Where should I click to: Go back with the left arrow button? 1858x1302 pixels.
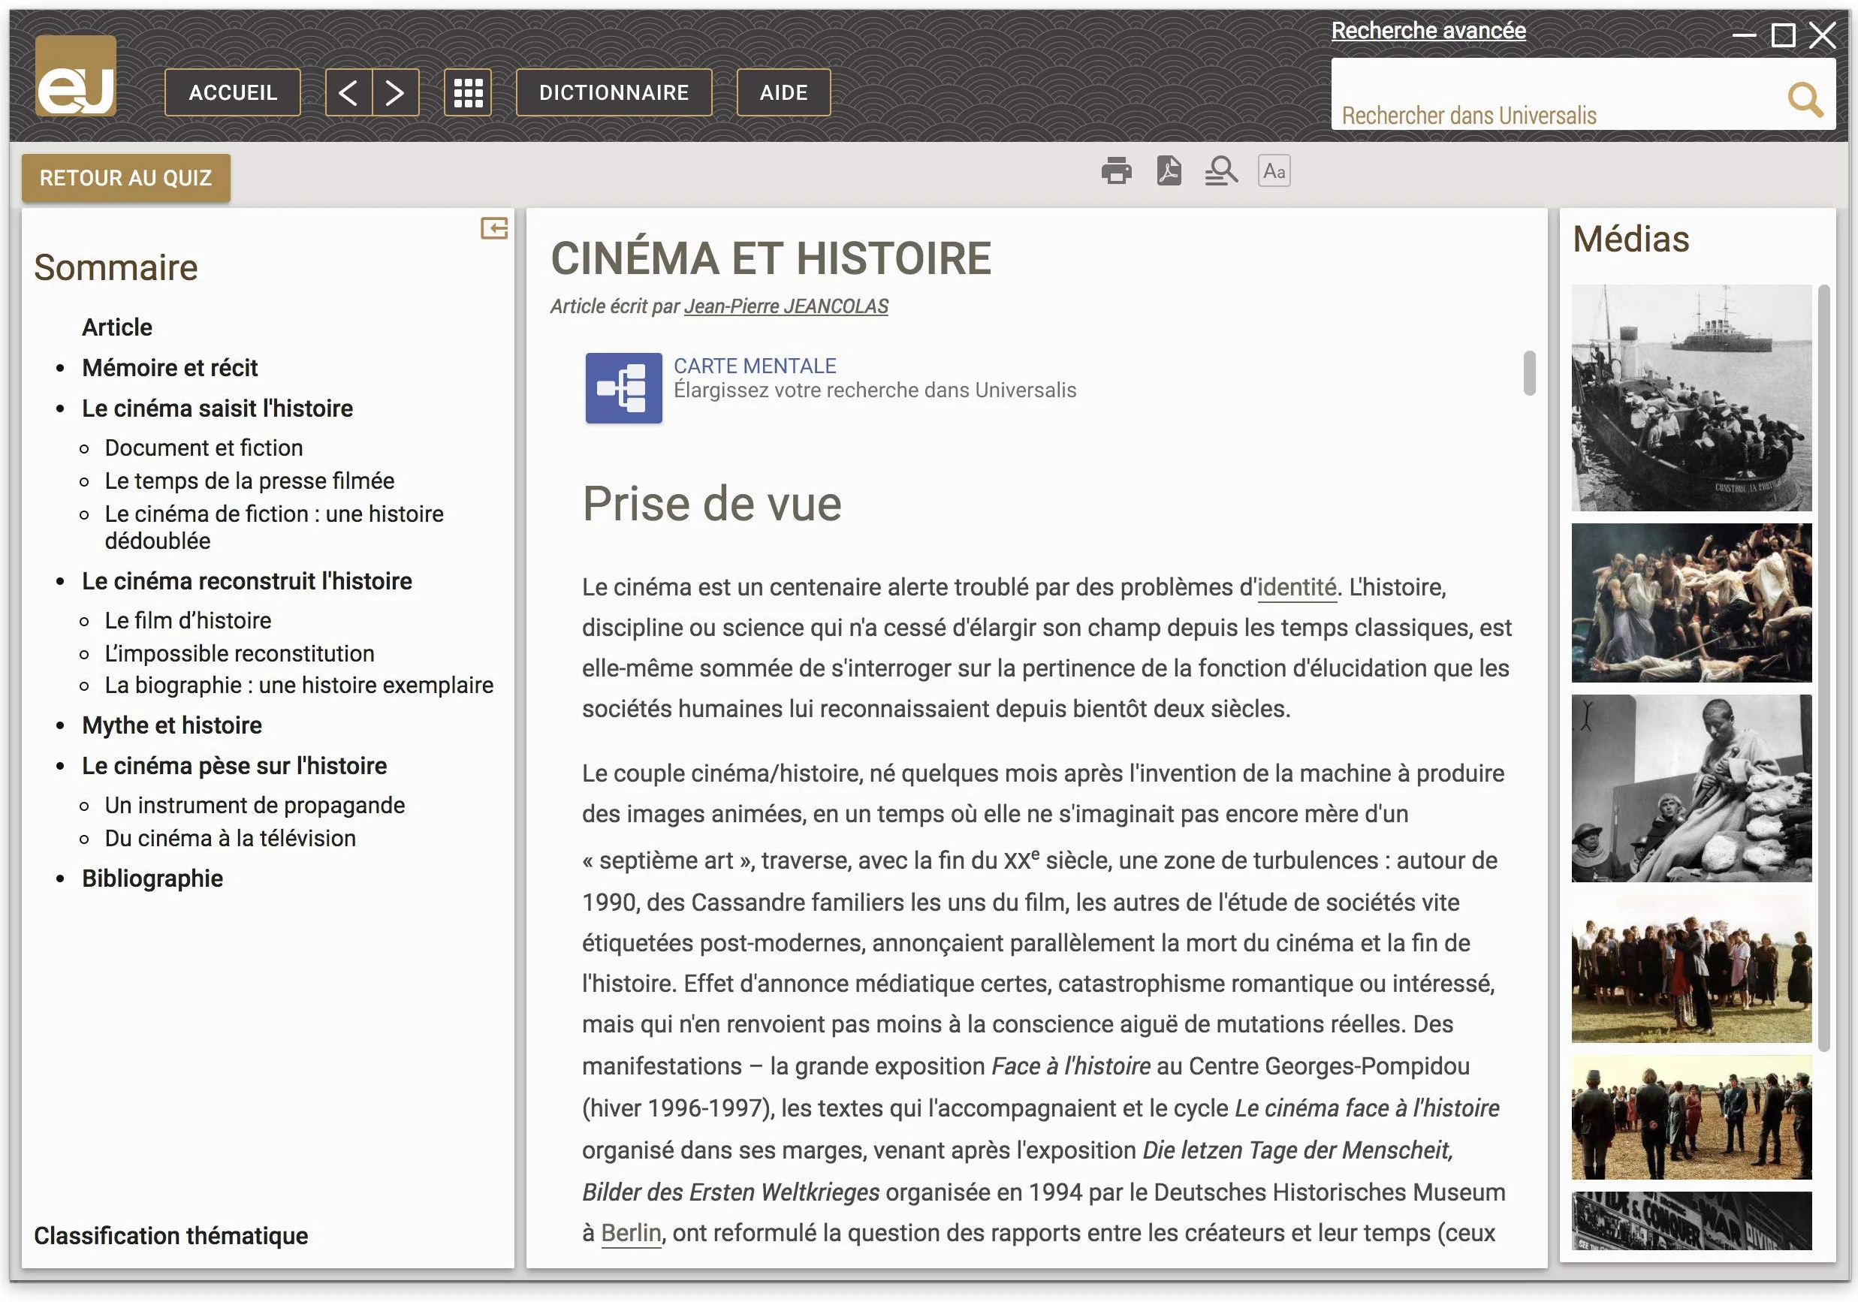(x=348, y=92)
